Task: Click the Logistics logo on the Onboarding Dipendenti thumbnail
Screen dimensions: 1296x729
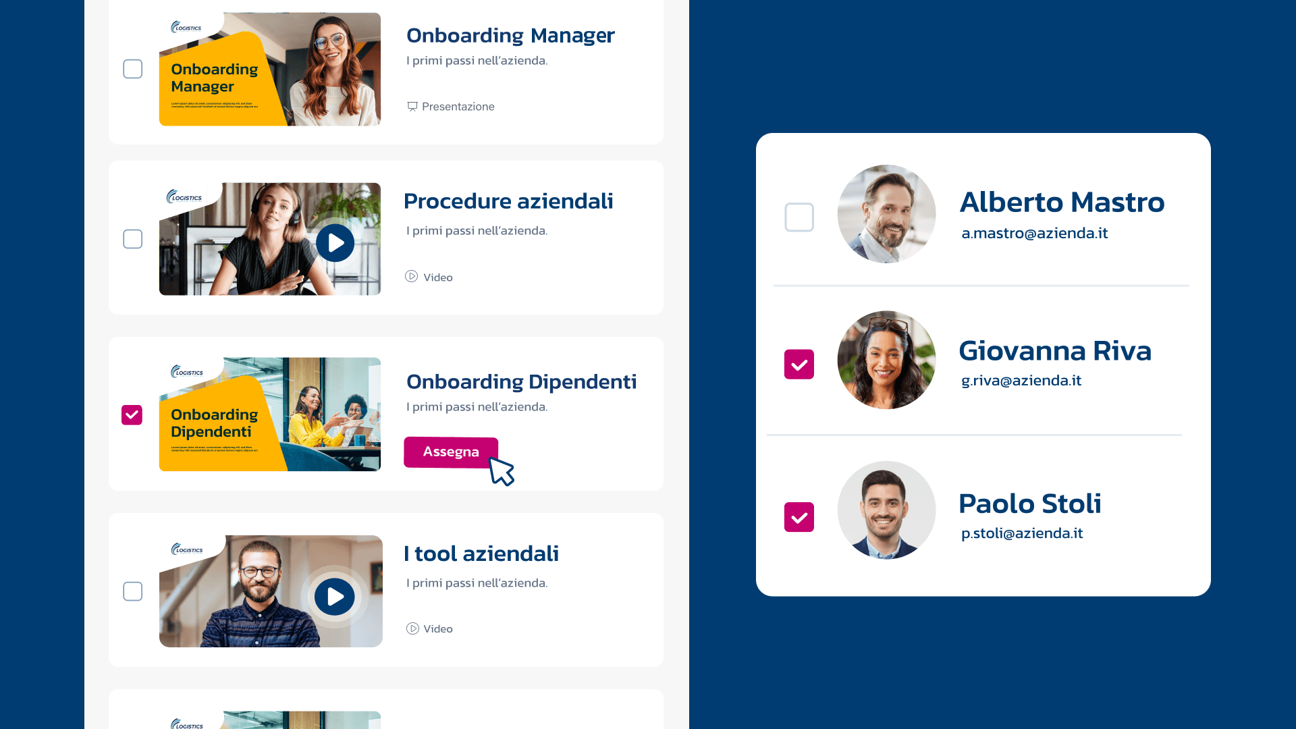Action: [187, 372]
